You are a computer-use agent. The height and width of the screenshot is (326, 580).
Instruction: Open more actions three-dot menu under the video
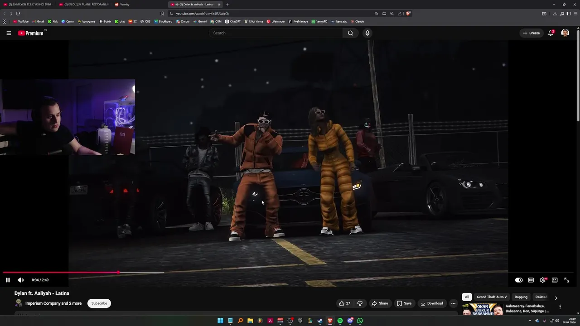click(453, 303)
